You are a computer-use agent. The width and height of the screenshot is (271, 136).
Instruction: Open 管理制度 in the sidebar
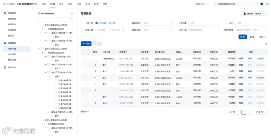click(12, 19)
